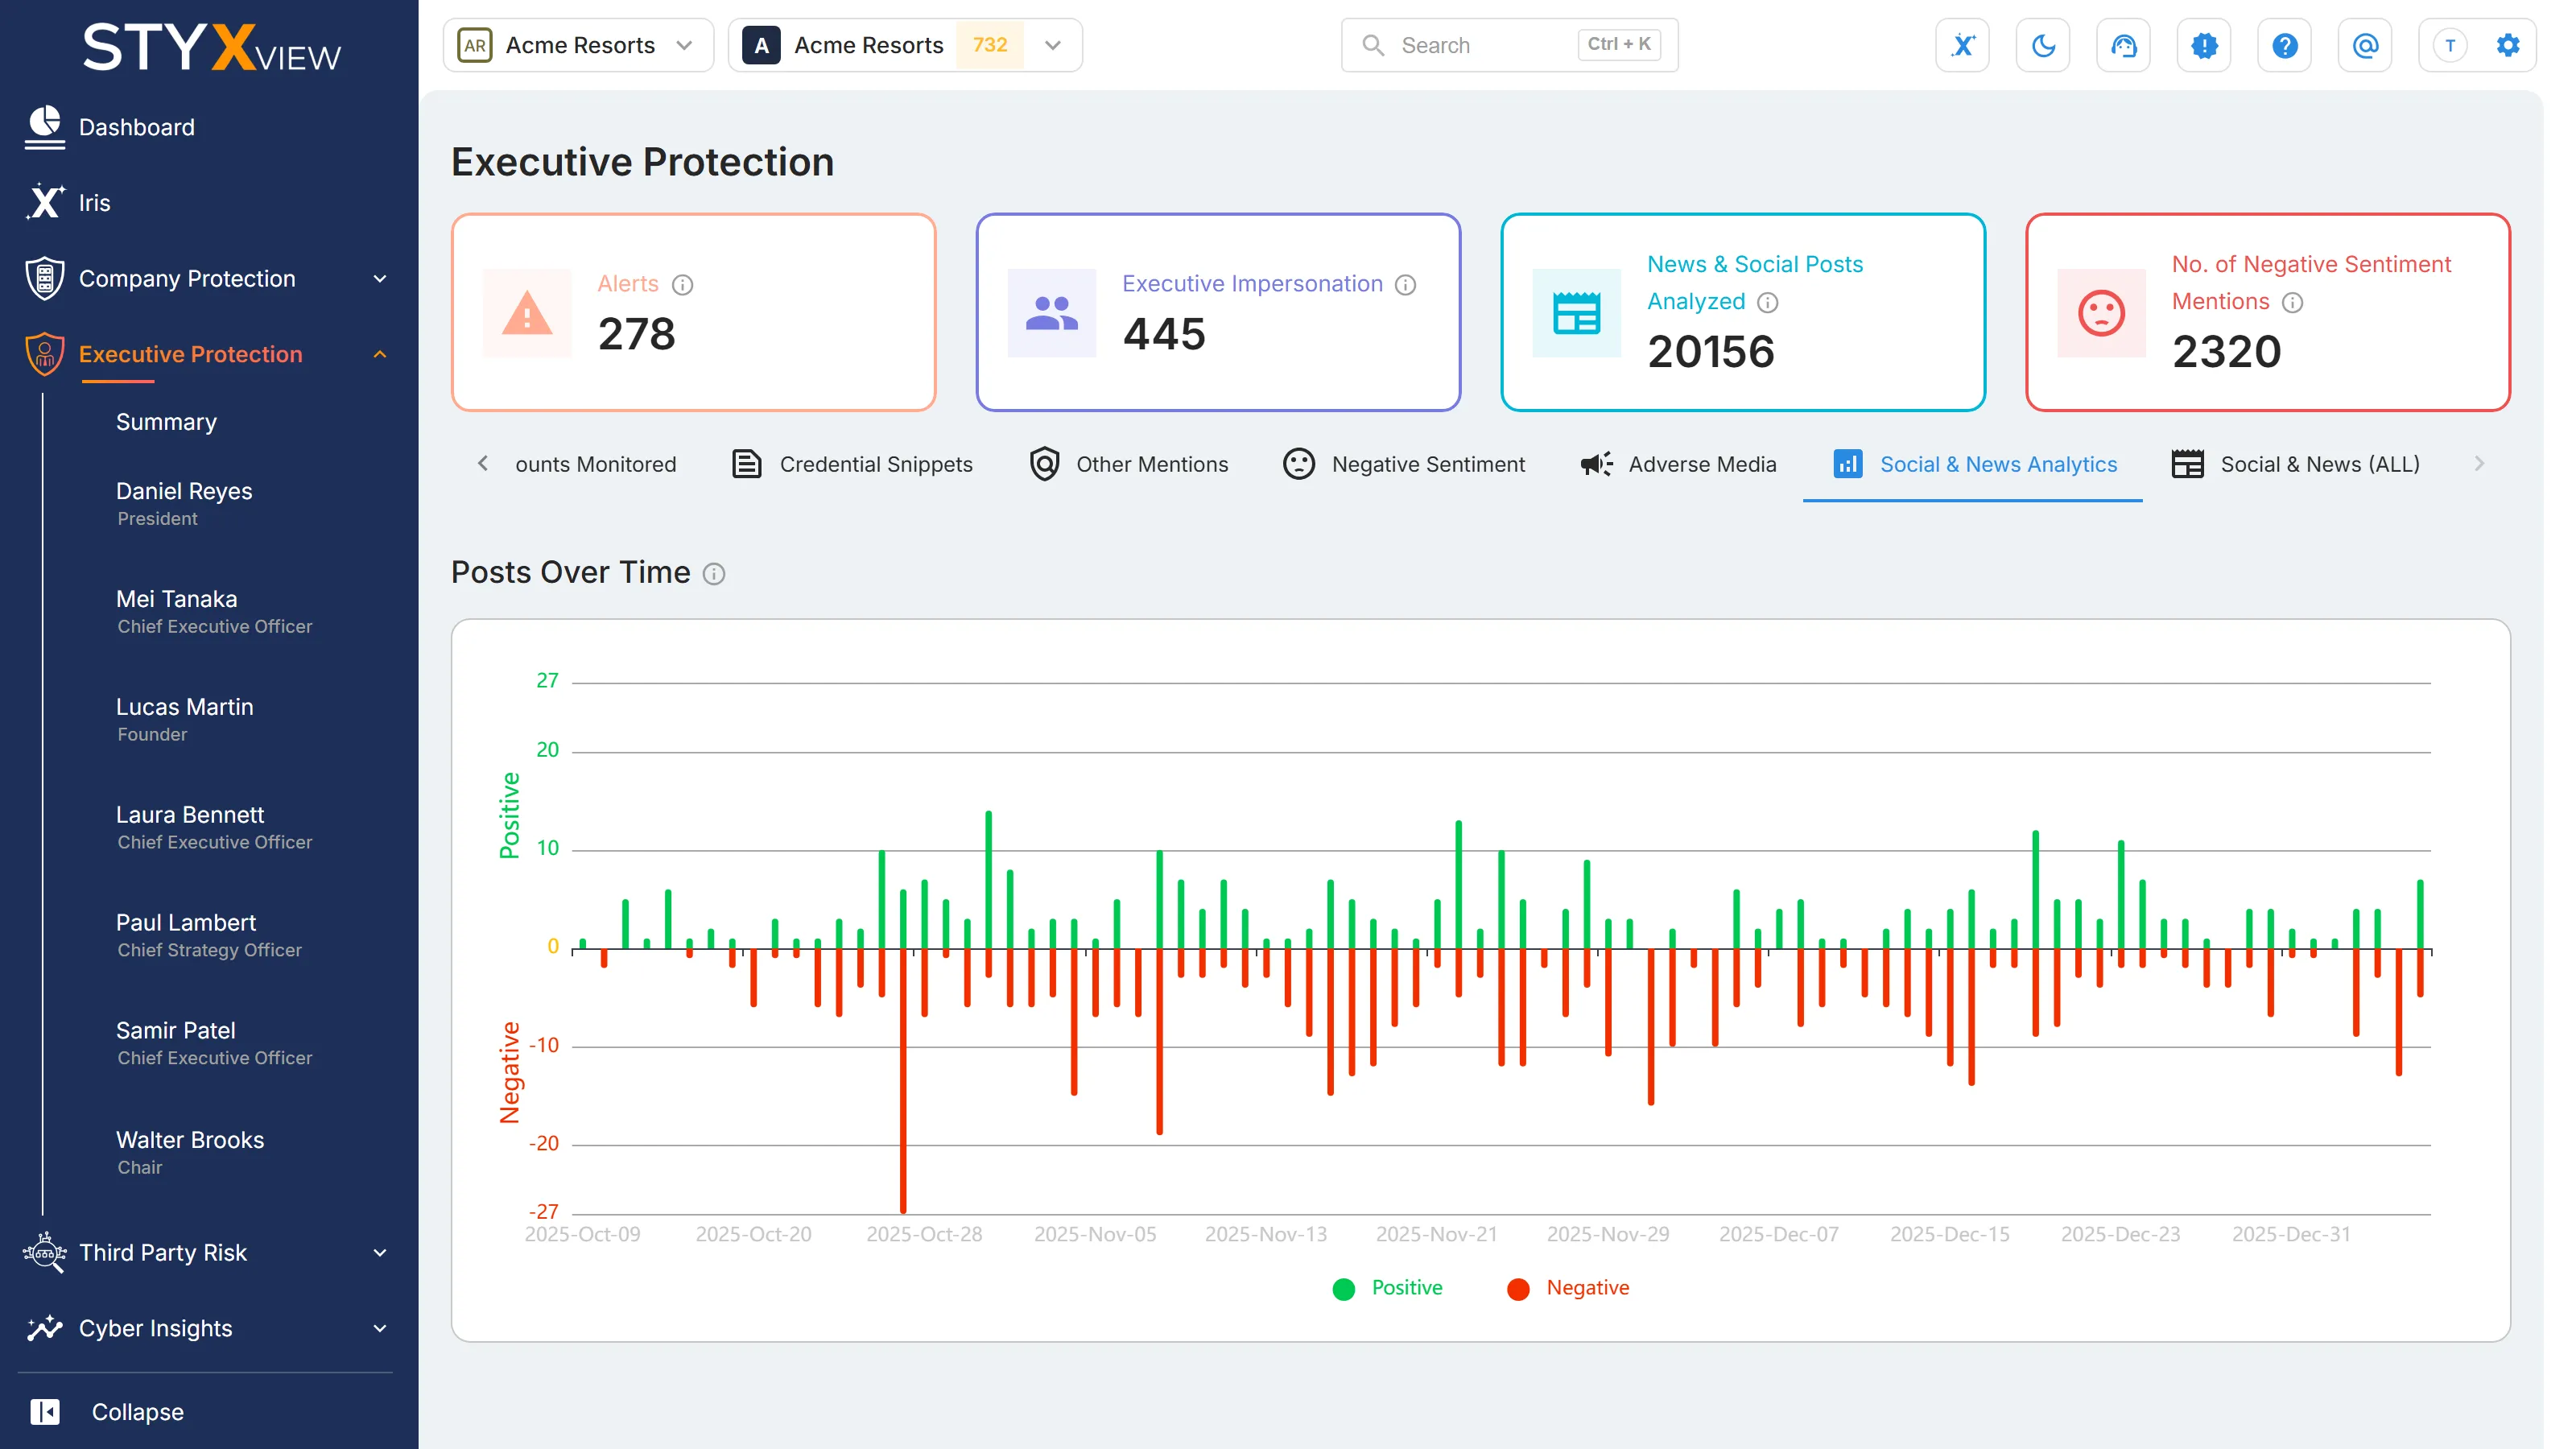Click the News & Social Posts calendar icon
The height and width of the screenshot is (1449, 2576).
[x=1577, y=313]
